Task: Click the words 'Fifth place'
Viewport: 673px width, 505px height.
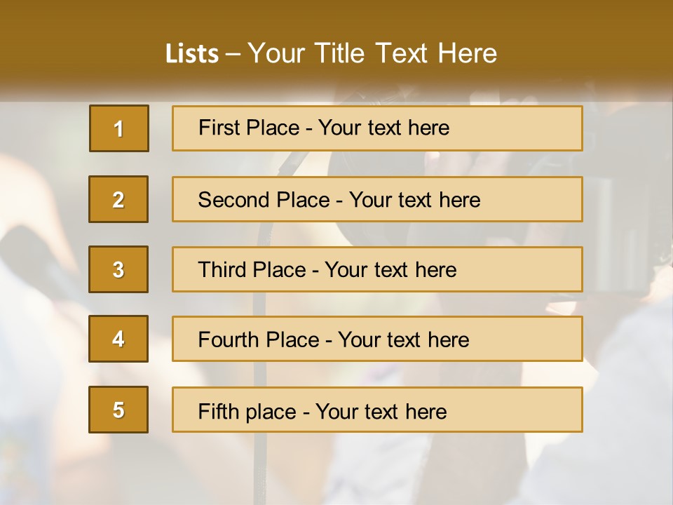Action: point(247,412)
